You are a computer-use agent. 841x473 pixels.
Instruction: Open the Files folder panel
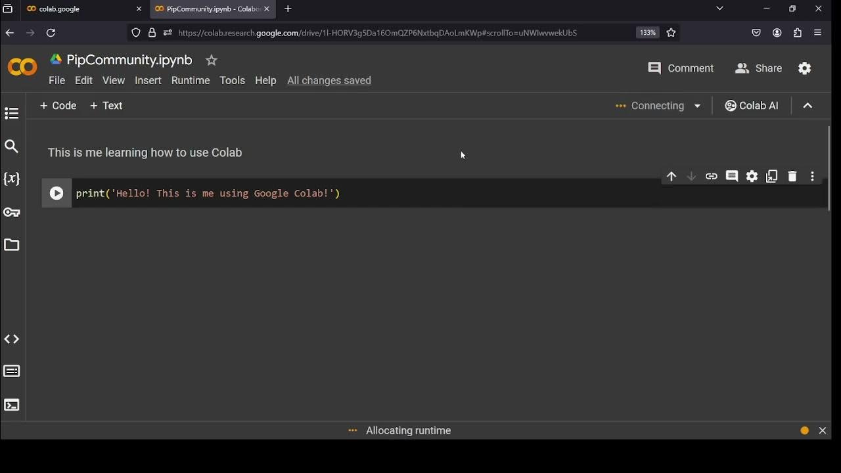coord(12,245)
